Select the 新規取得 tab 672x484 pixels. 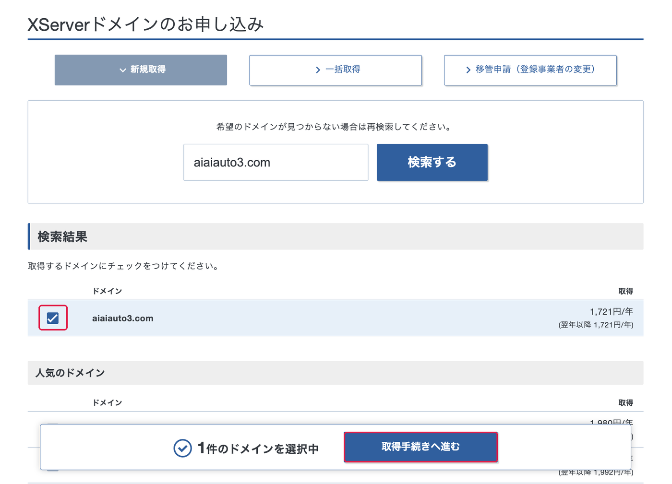(x=141, y=70)
